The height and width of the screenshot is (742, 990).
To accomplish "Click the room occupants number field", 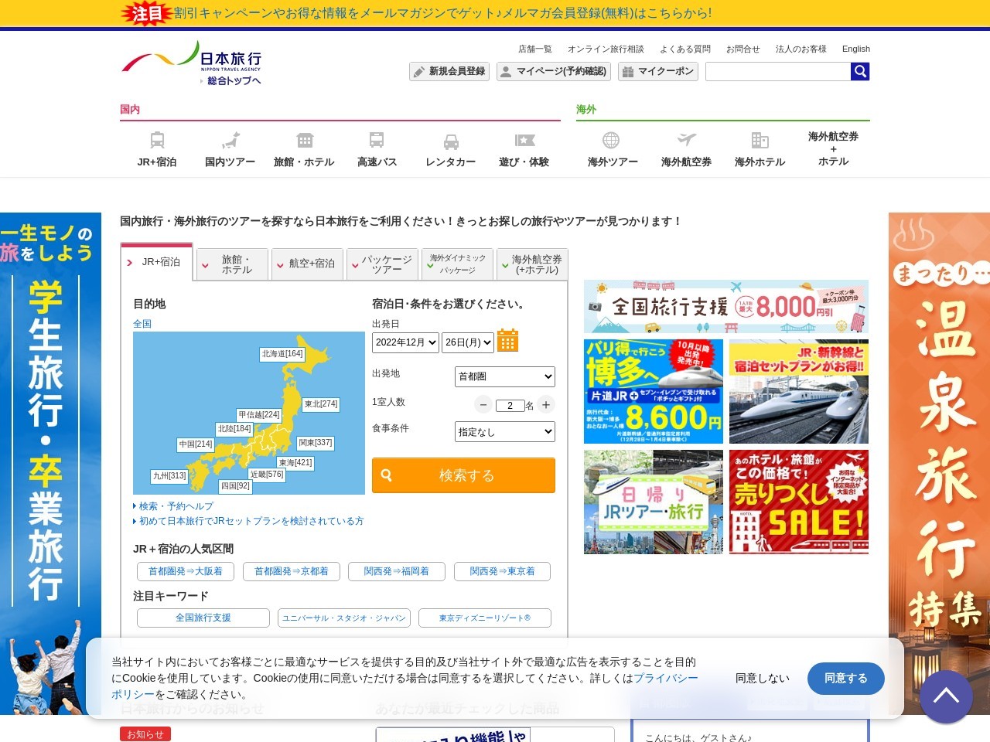I will 510,405.
